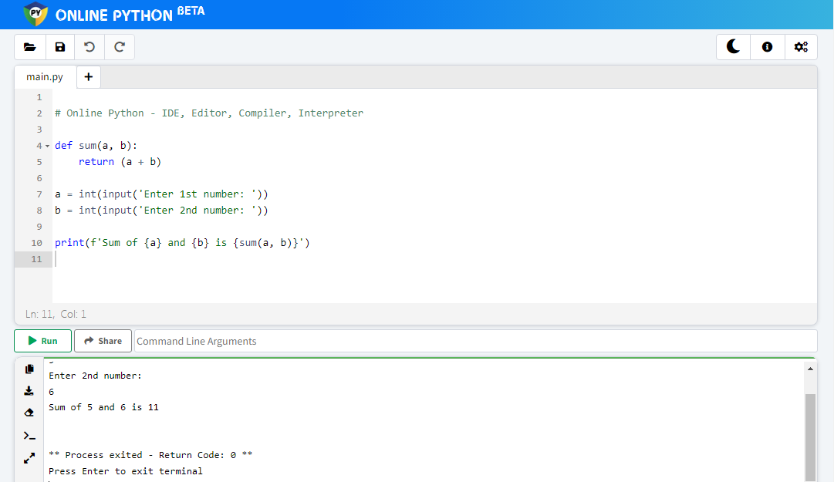Select the main.py tab
The image size is (834, 482).
click(45, 77)
